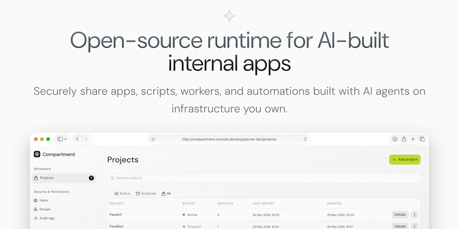
Task: Click the Groups icon in sidebar
Action: (x=36, y=209)
